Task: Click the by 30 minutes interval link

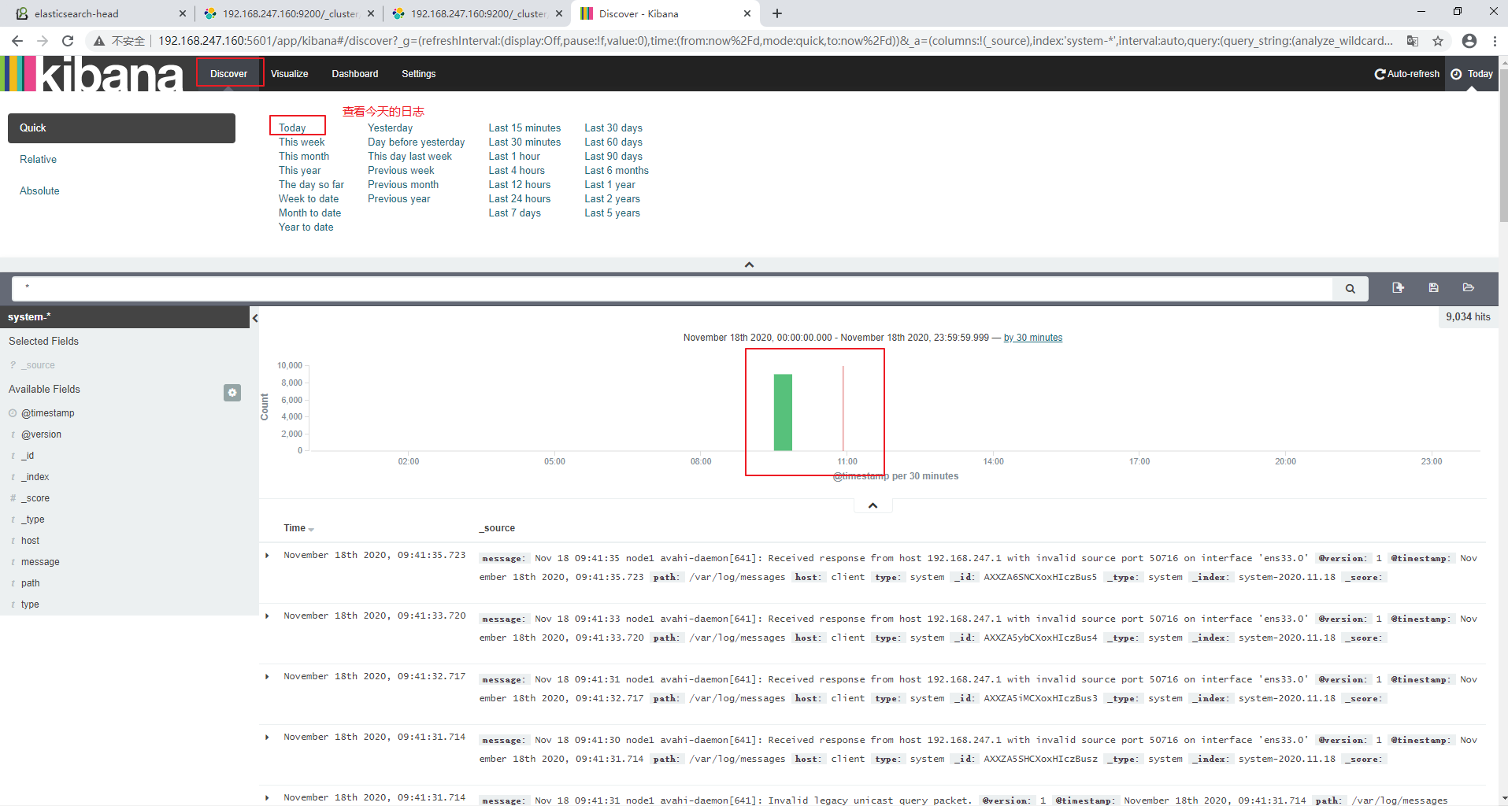Action: click(1032, 338)
